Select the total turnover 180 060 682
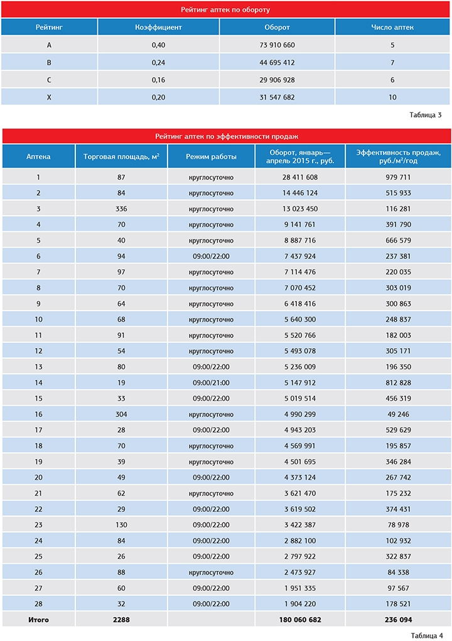This screenshot has height=641, width=452. (299, 620)
